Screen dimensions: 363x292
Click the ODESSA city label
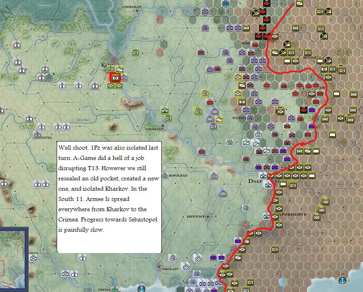(x=104, y=290)
